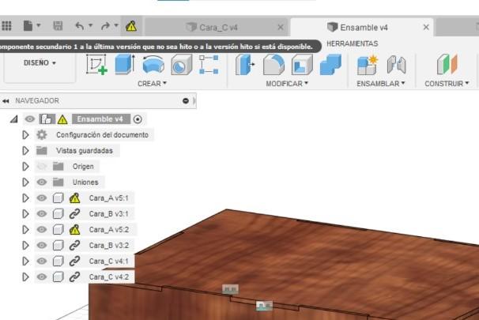Click the File document icon
479x320 pixels.
pos(28,25)
